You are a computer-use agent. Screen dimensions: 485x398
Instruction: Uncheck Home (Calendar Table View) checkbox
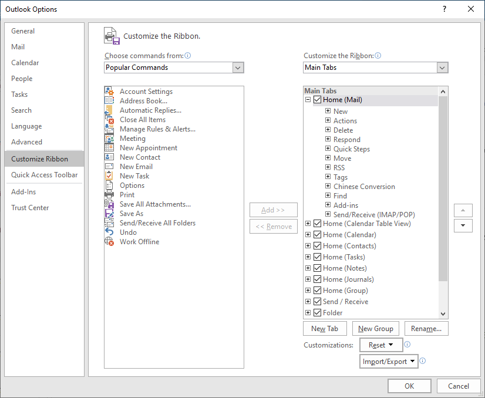(317, 224)
